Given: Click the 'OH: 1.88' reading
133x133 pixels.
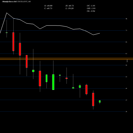Looking at the screenshot, I should pyautogui.click(x=91, y=9).
